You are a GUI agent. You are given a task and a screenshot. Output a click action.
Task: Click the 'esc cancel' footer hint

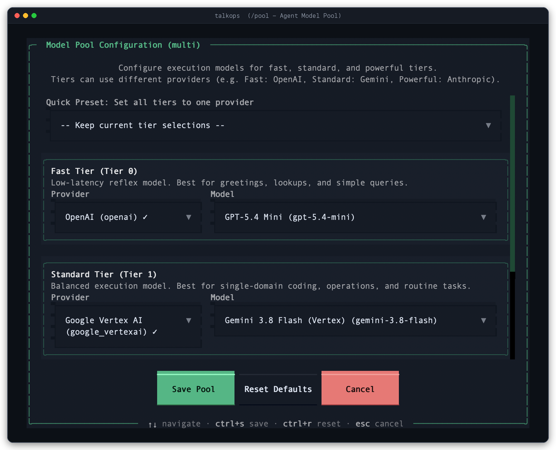380,424
